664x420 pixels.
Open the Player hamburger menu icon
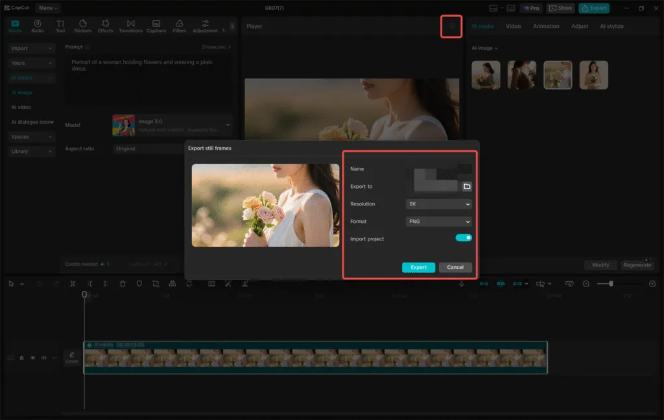pos(452,27)
